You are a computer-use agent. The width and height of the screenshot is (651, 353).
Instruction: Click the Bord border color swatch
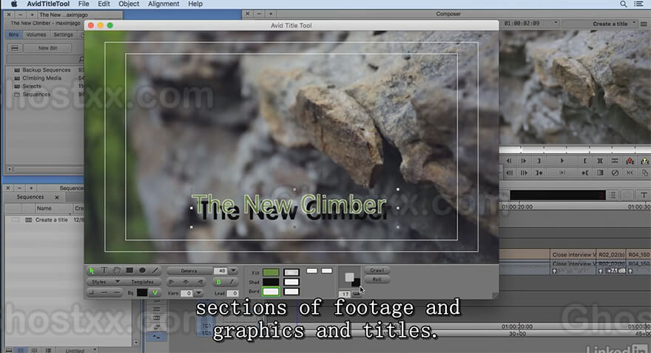(x=271, y=292)
